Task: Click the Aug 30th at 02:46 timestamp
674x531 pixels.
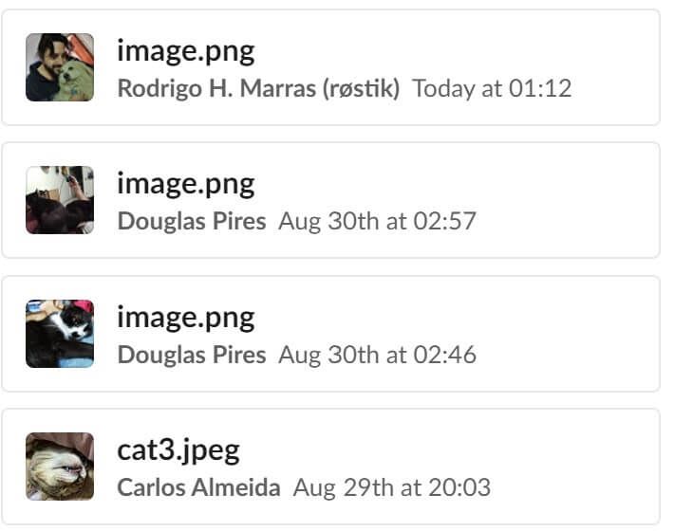Action: click(378, 355)
